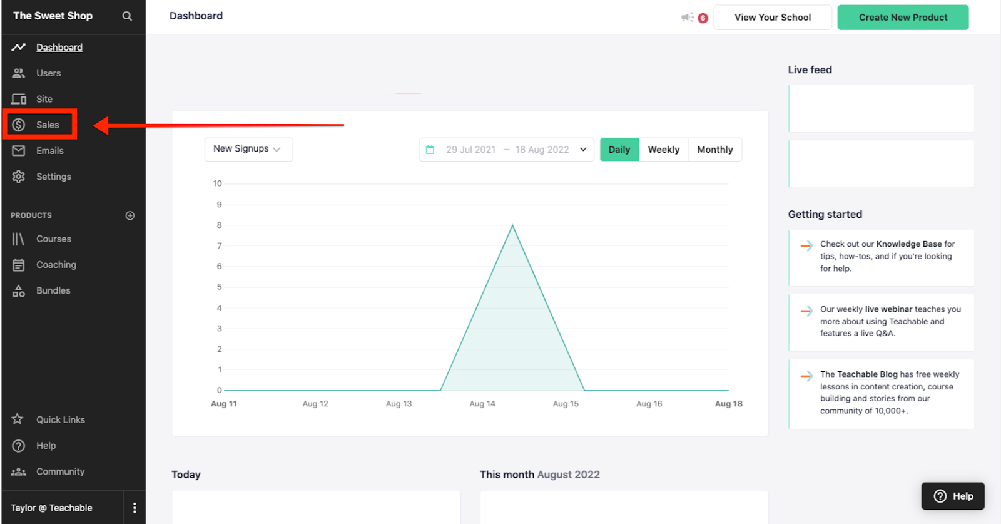This screenshot has height=524, width=1001.
Task: Click the Live feed heading
Action: [x=810, y=69]
